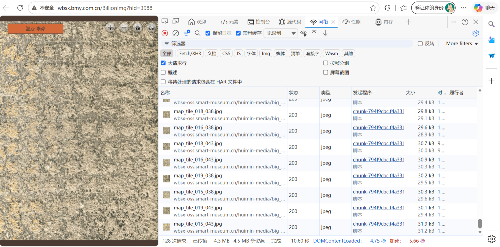
Task: Export HAR with the download arrow
Action: click(325, 33)
